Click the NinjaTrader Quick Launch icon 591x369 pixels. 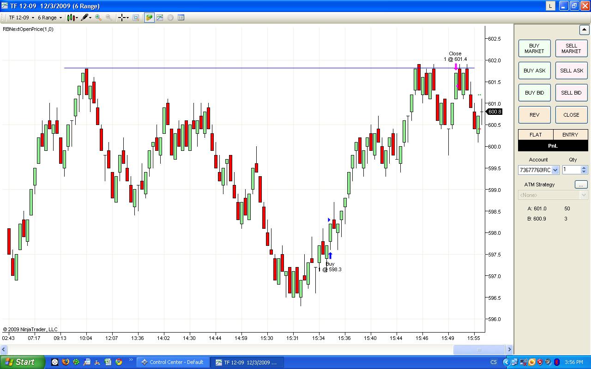[54, 362]
